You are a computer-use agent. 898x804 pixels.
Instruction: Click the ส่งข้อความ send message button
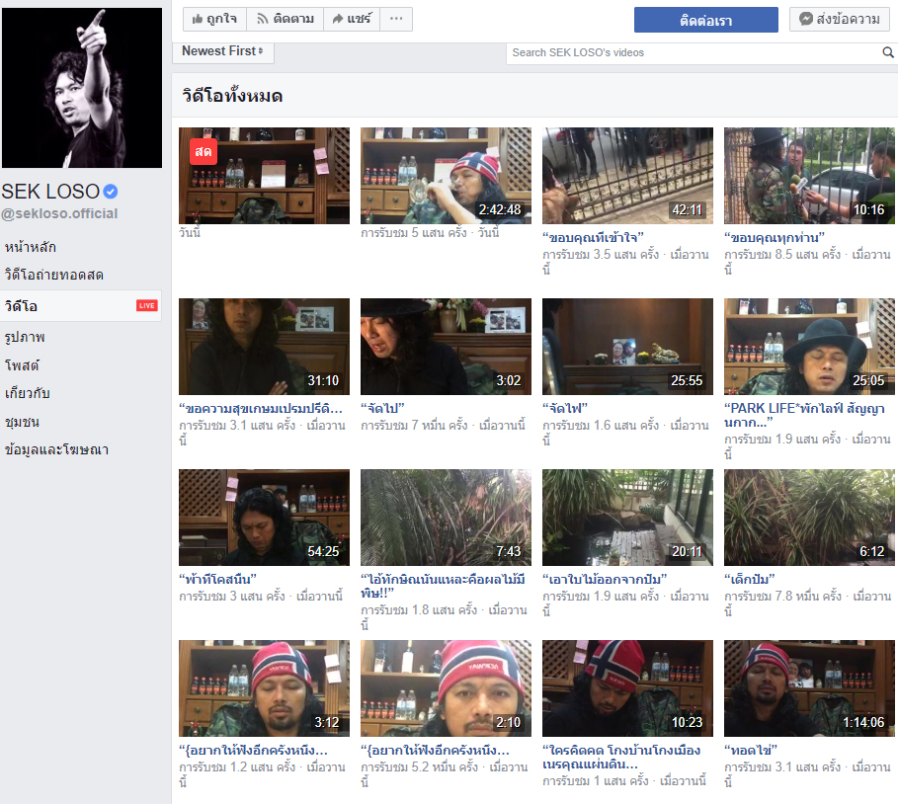(840, 19)
